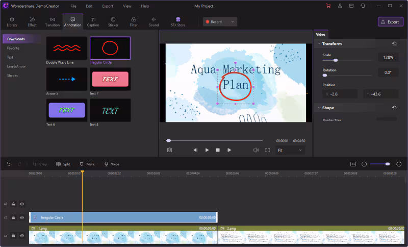Click the shopping cart icon
408x247 pixels.
pyautogui.click(x=328, y=6)
